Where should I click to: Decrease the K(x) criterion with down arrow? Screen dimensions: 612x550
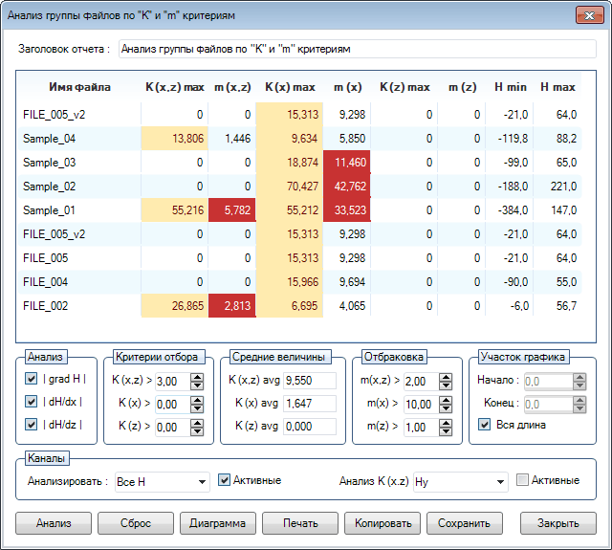click(x=196, y=408)
